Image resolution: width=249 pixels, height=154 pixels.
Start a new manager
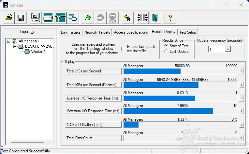(36, 18)
